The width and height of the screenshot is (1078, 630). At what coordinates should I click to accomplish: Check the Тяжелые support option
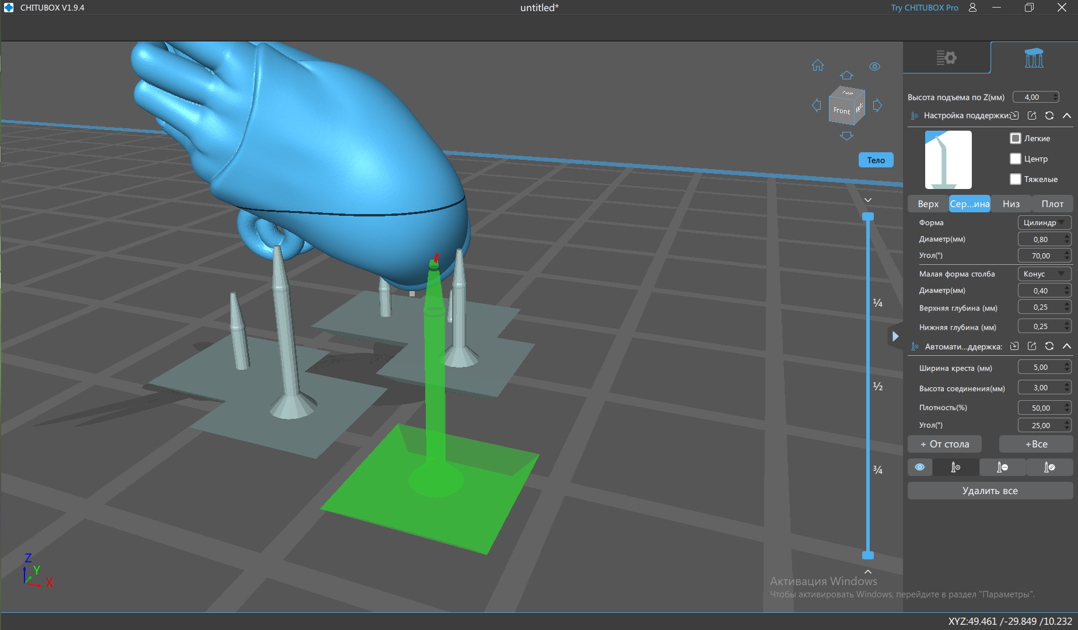click(1016, 179)
